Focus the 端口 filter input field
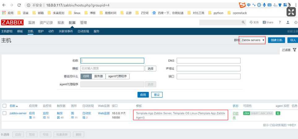Viewport: 298px width, 139px height. [x=209, y=76]
